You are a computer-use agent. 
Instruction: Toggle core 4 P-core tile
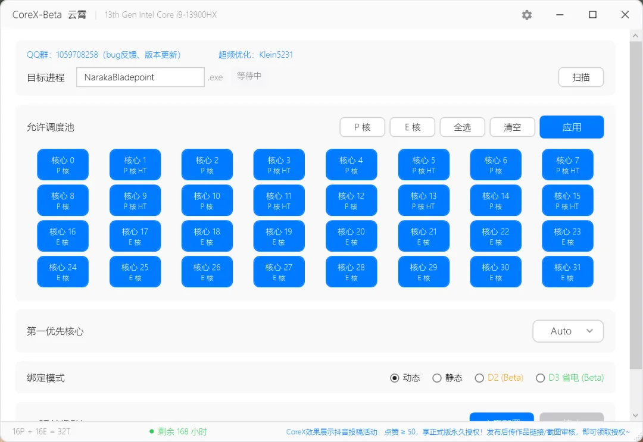click(x=351, y=165)
